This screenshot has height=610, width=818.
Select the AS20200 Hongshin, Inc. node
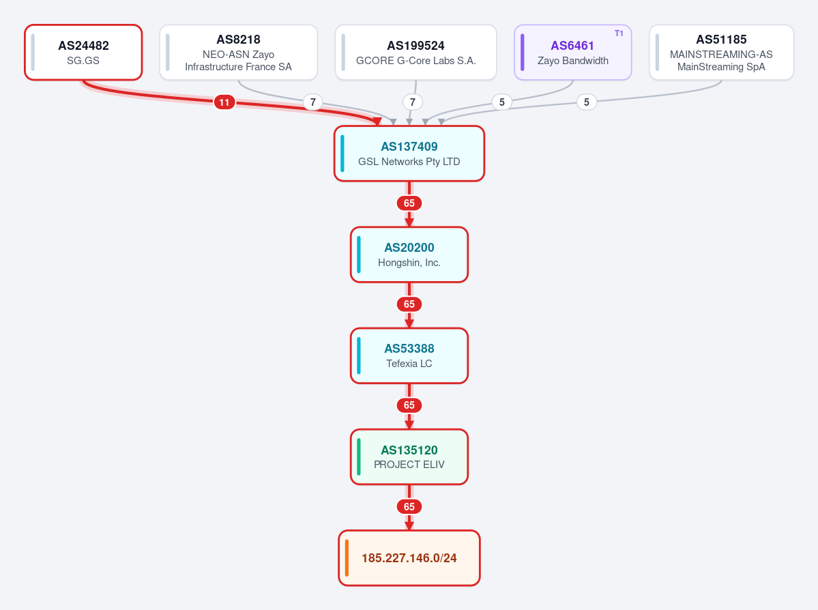click(x=409, y=255)
